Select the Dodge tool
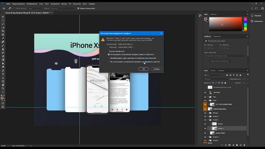The image size is (265, 149). click(x=3, y=67)
